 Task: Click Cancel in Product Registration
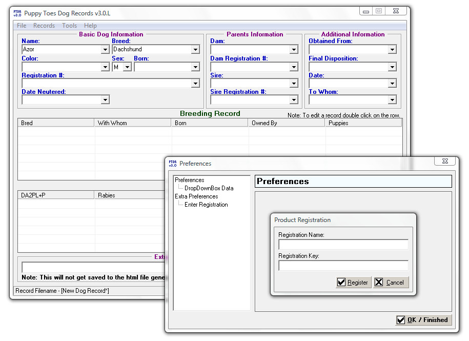point(391,283)
